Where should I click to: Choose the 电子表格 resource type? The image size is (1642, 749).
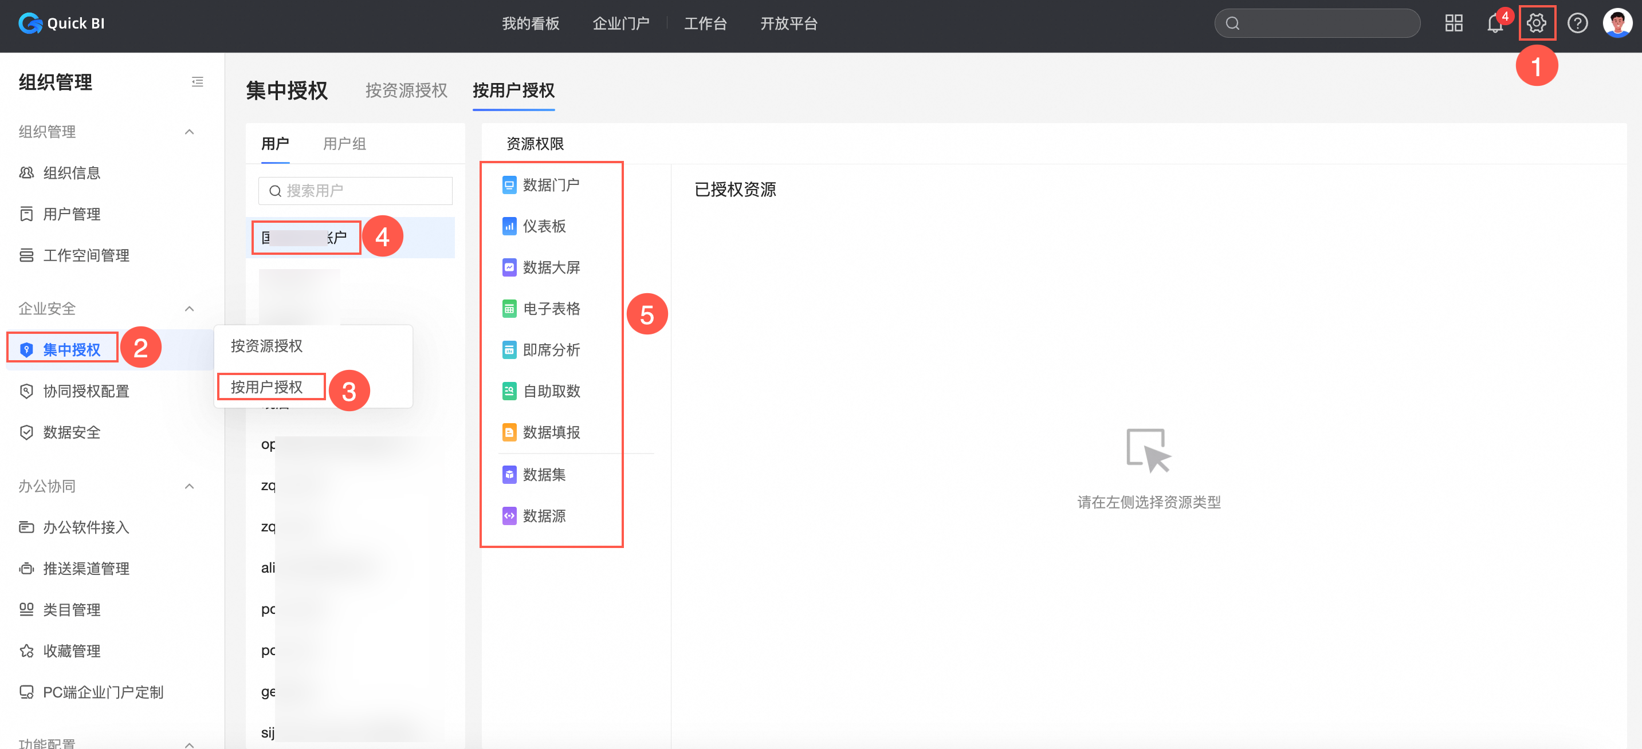(x=551, y=309)
